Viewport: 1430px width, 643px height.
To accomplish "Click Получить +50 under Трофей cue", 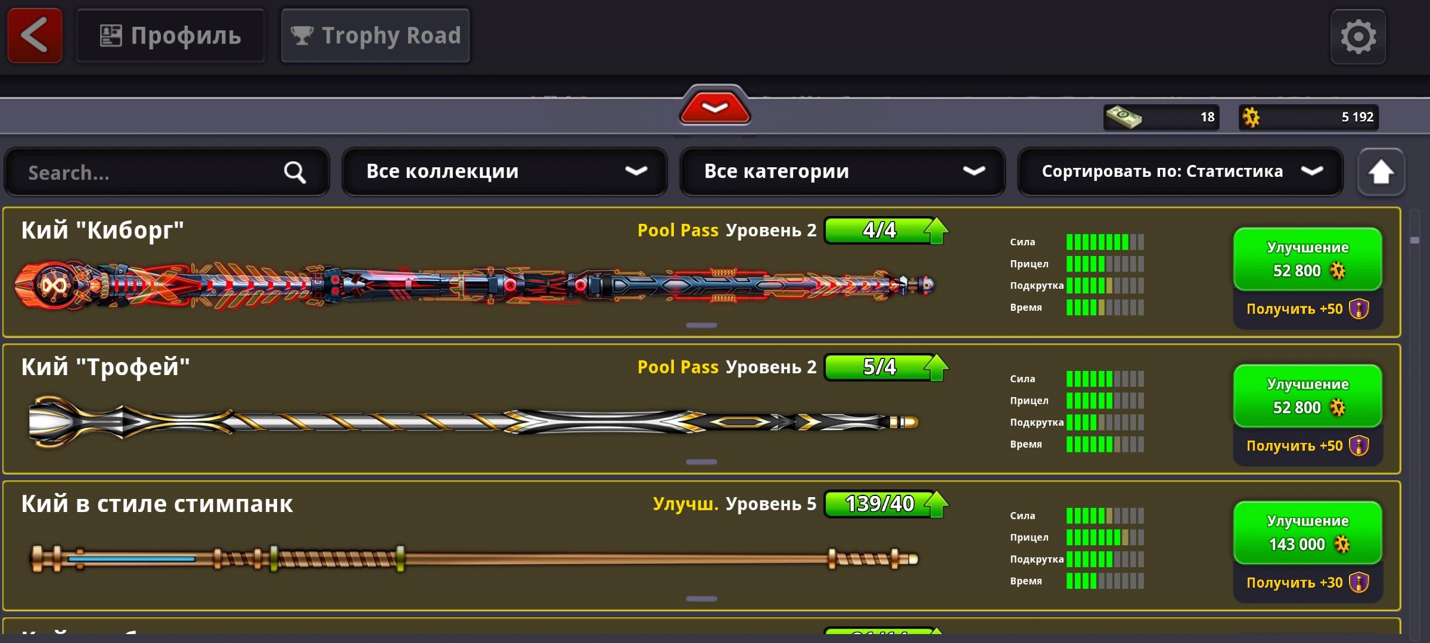I will click(x=1308, y=446).
